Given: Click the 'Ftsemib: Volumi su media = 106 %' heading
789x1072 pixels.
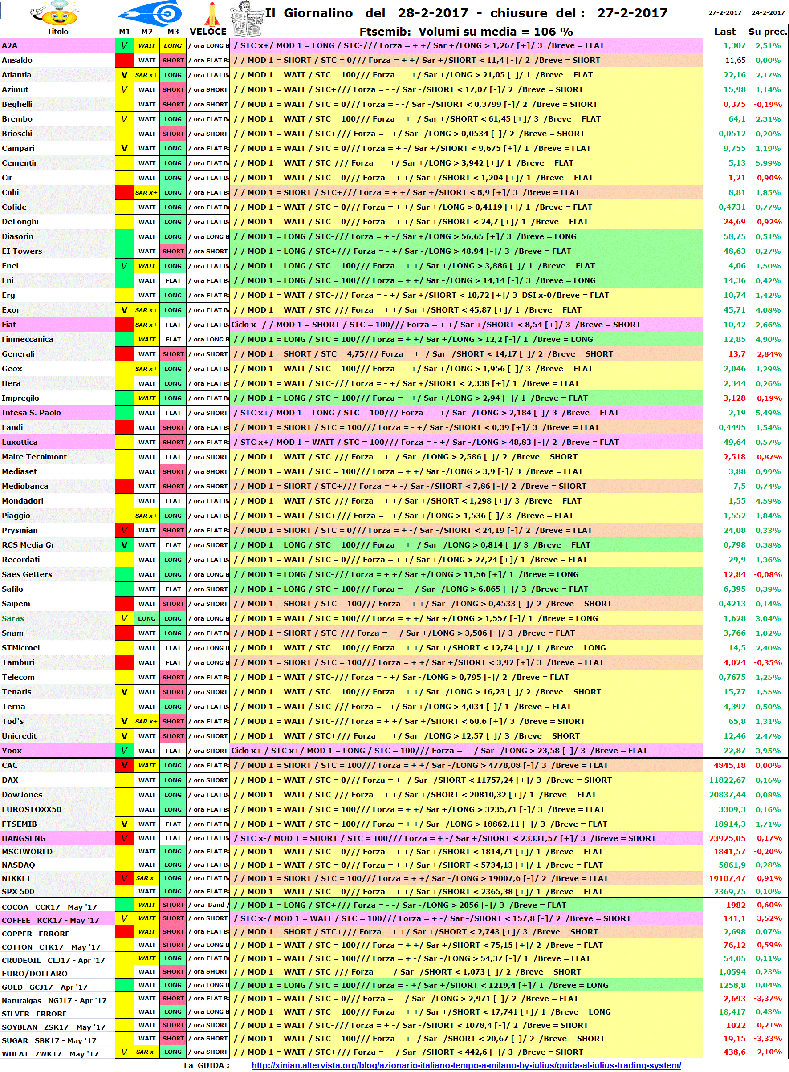Looking at the screenshot, I should point(466,32).
